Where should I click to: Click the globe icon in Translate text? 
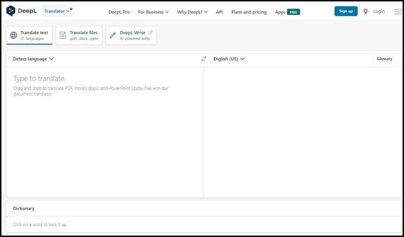(14, 35)
